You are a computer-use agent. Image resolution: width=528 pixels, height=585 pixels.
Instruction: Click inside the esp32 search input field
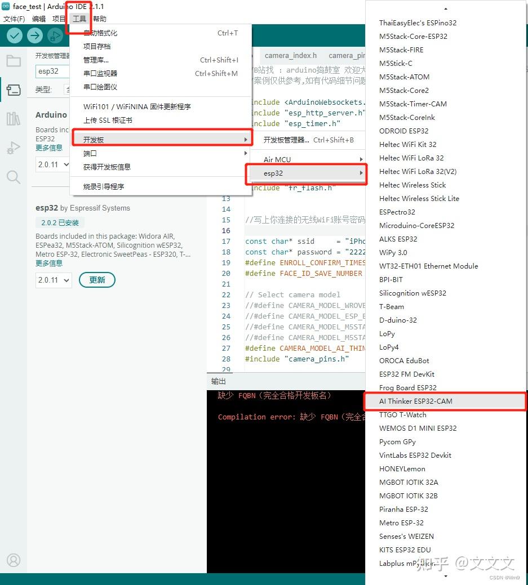[x=52, y=71]
